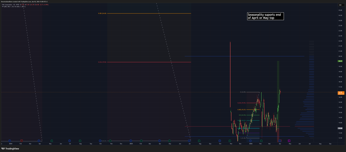Image resolution: width=346 pixels, height=152 pixels.
Task: Select the 1 (12.49) retracement label
Action: click(x=243, y=138)
